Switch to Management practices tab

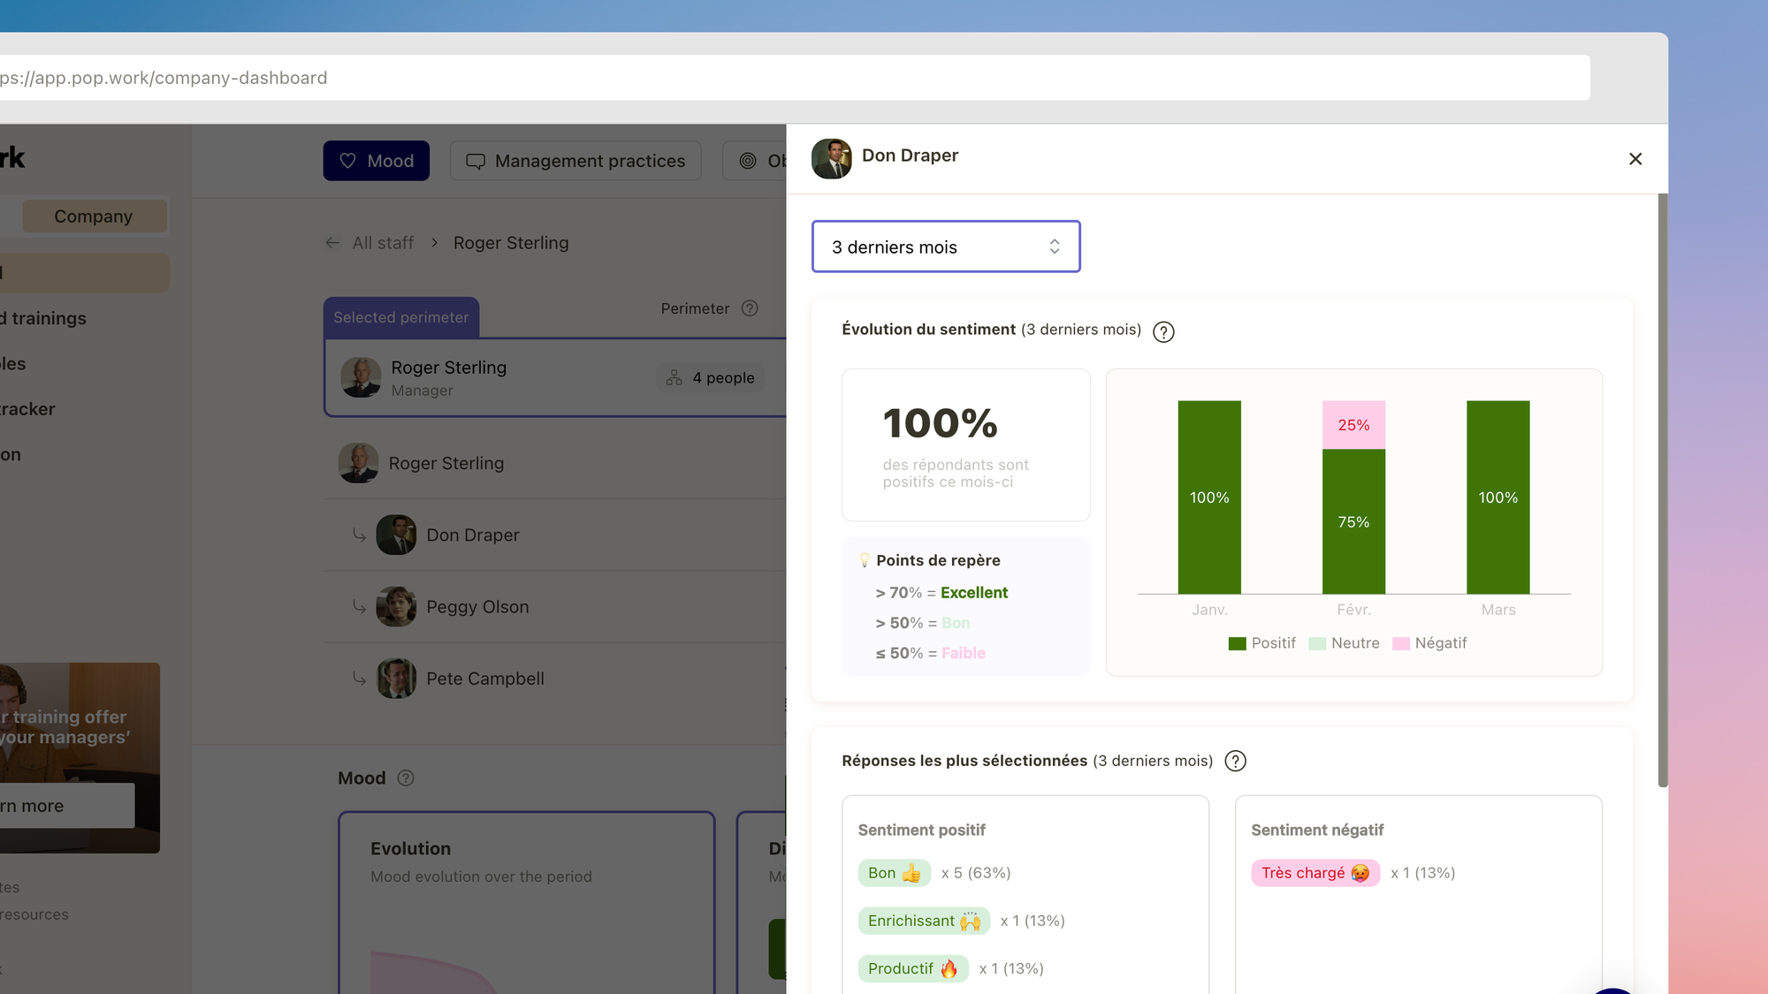coord(575,161)
